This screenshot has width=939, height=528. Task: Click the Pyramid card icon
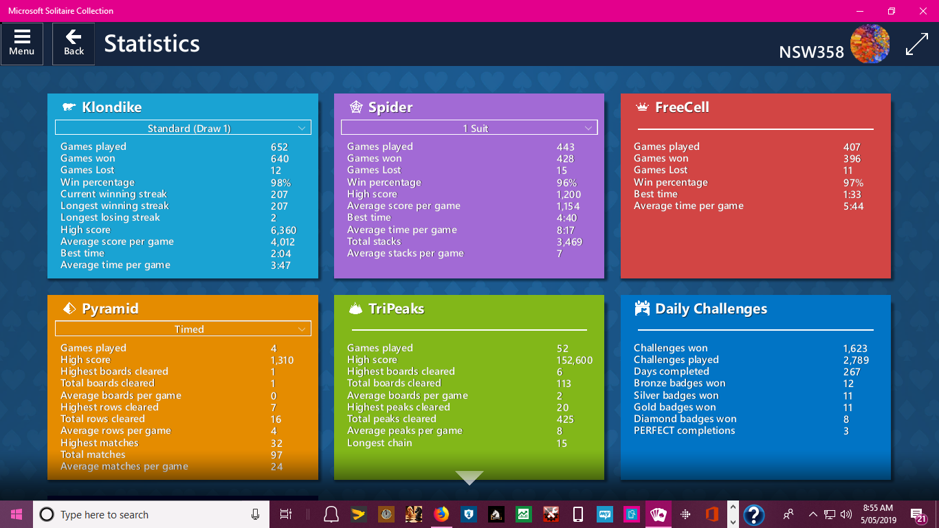click(69, 309)
